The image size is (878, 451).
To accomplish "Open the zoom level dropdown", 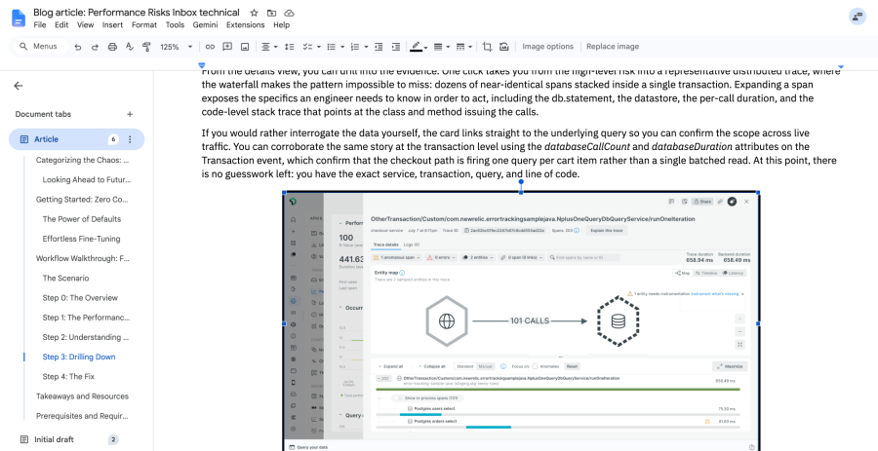I will (x=176, y=47).
